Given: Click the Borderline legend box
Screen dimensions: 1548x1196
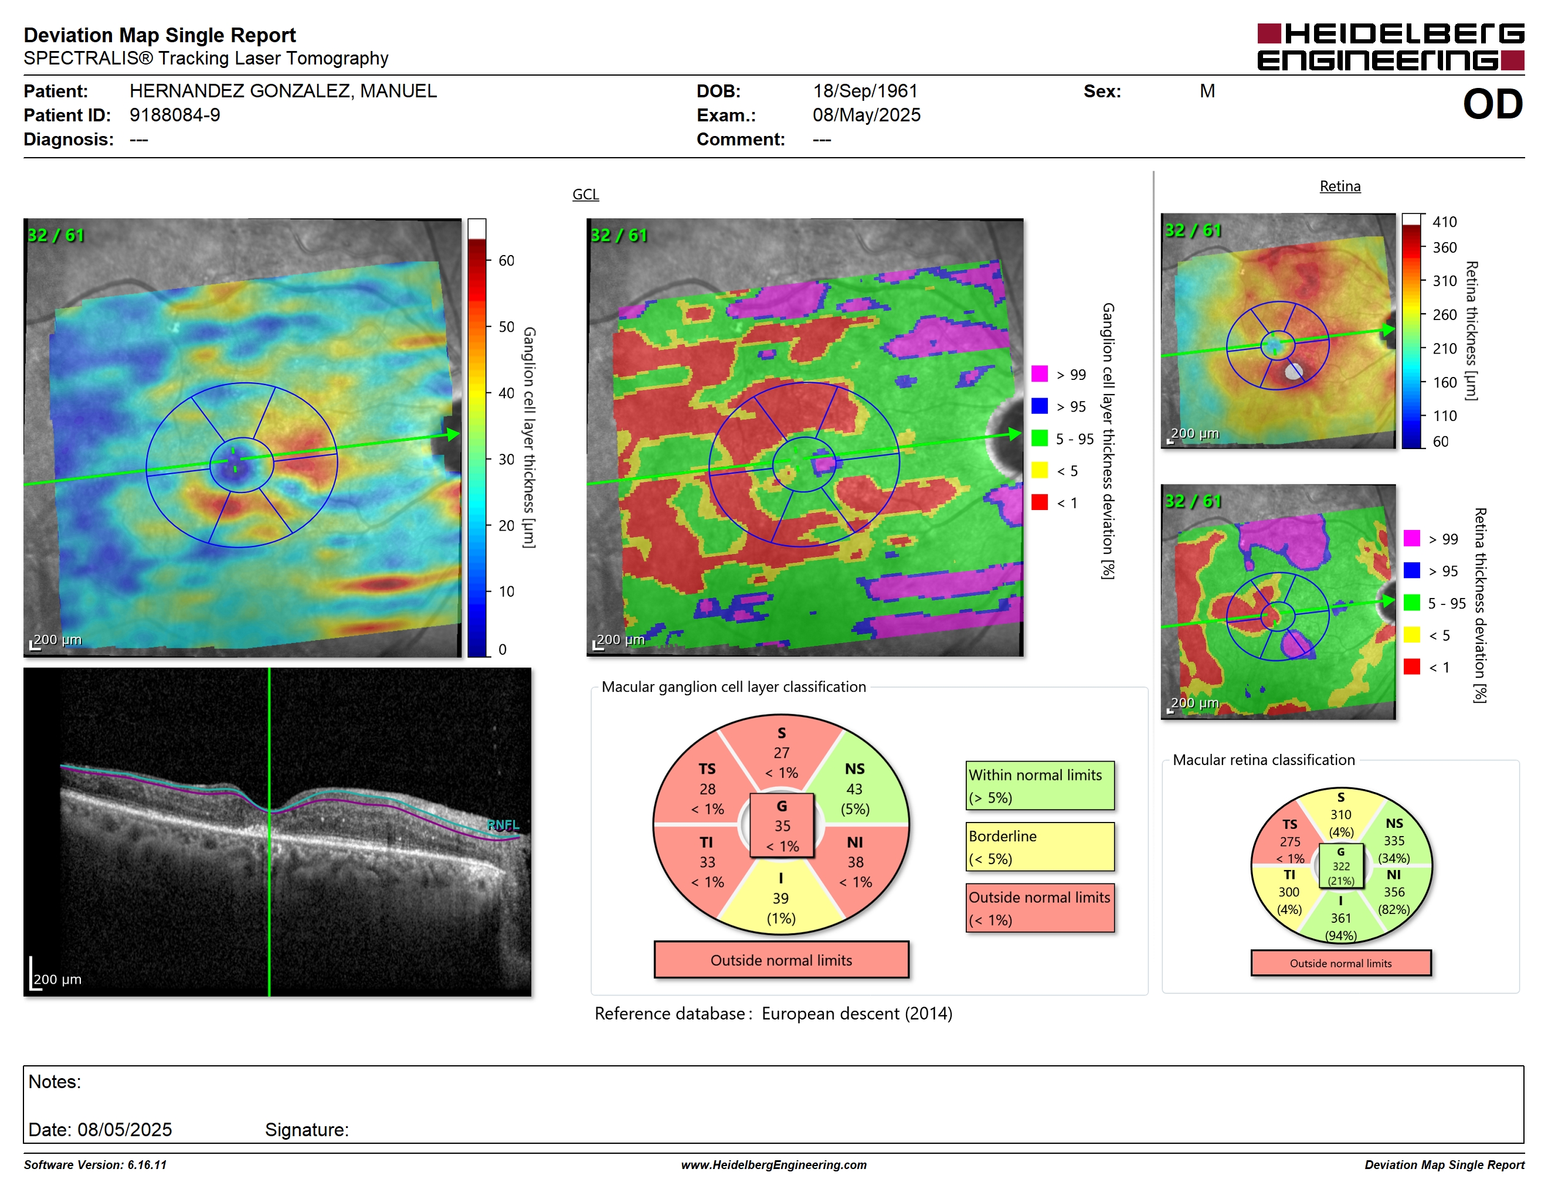Looking at the screenshot, I should click(1039, 847).
